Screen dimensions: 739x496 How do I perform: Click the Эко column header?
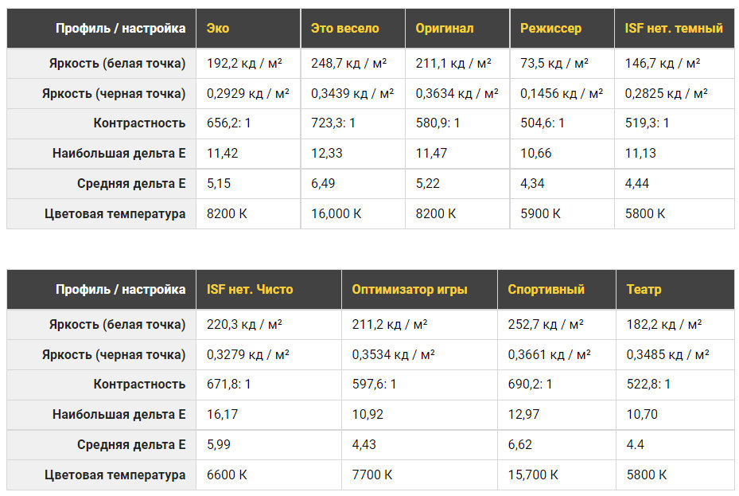click(218, 29)
